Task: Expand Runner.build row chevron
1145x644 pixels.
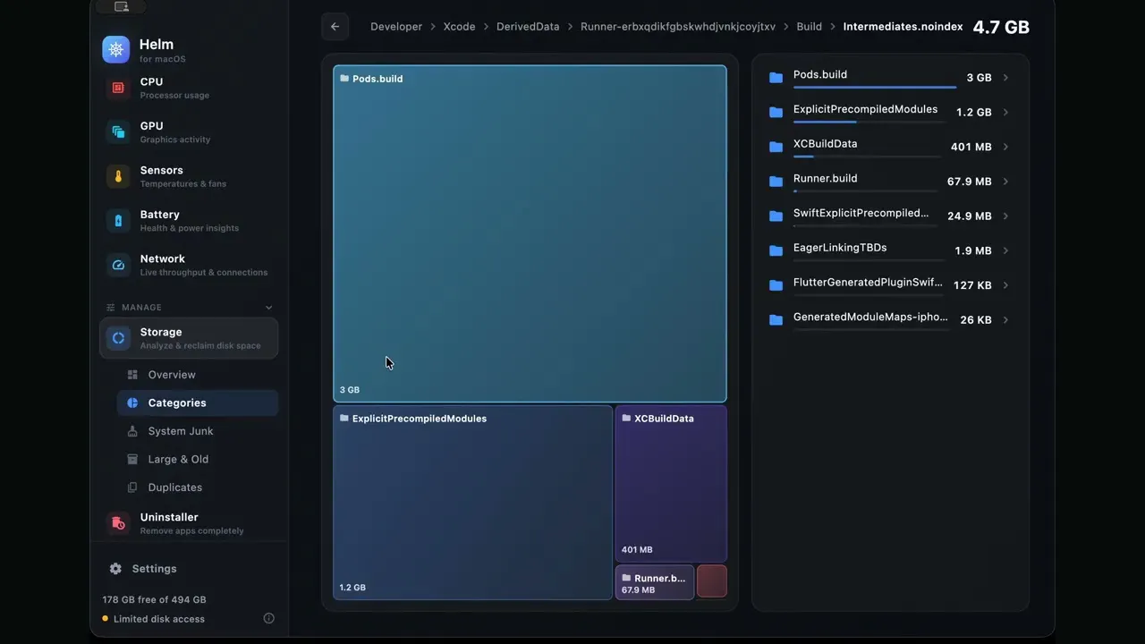Action: coord(1005,182)
